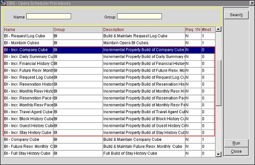Click description Build & Maintain Request Log Cube
Screen dimensions: 255x165
point(135,36)
